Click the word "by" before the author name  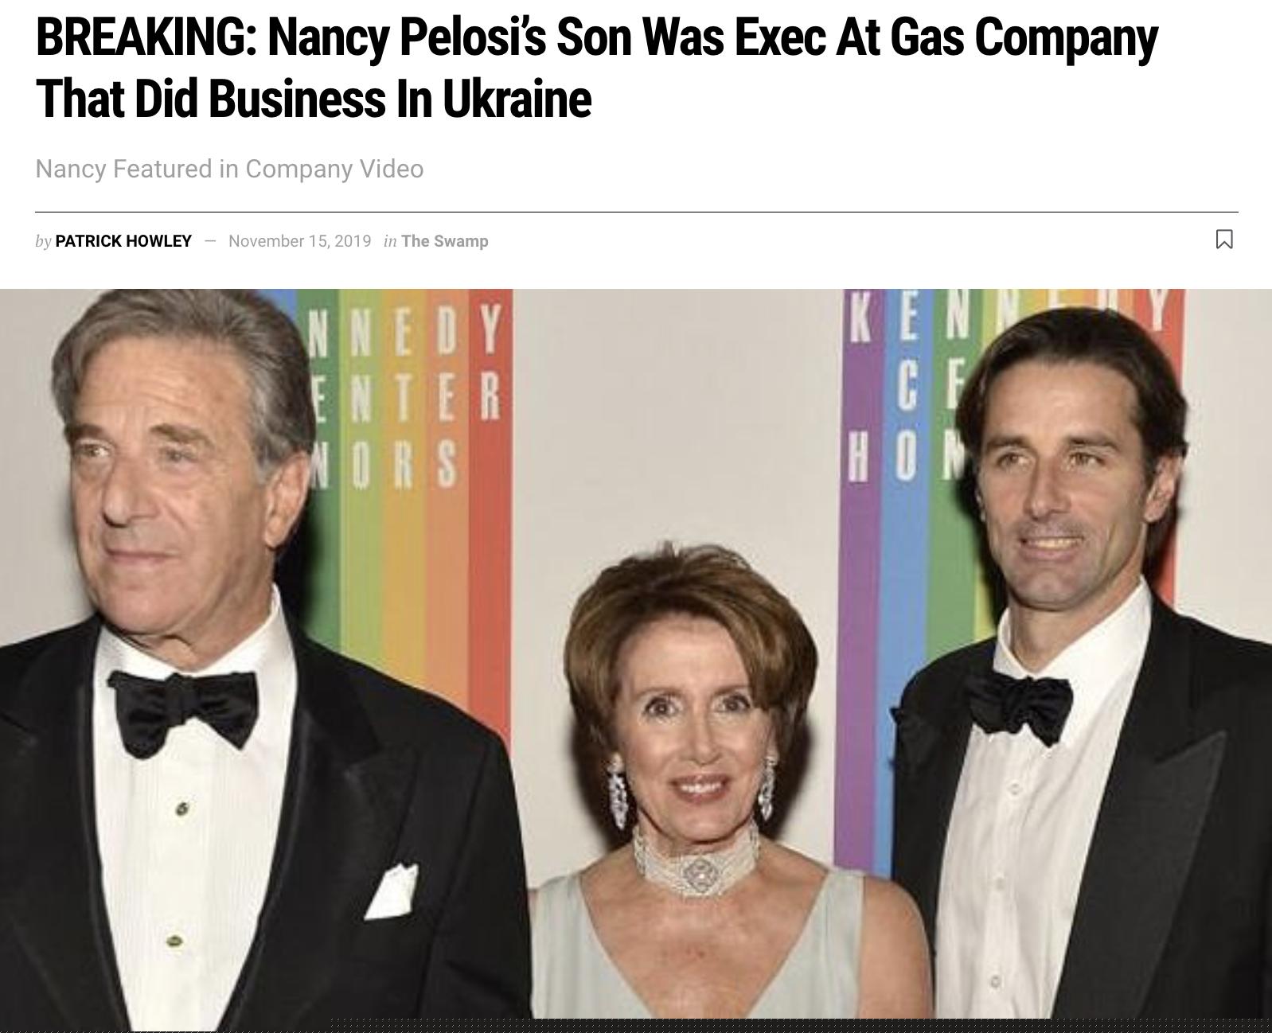43,241
